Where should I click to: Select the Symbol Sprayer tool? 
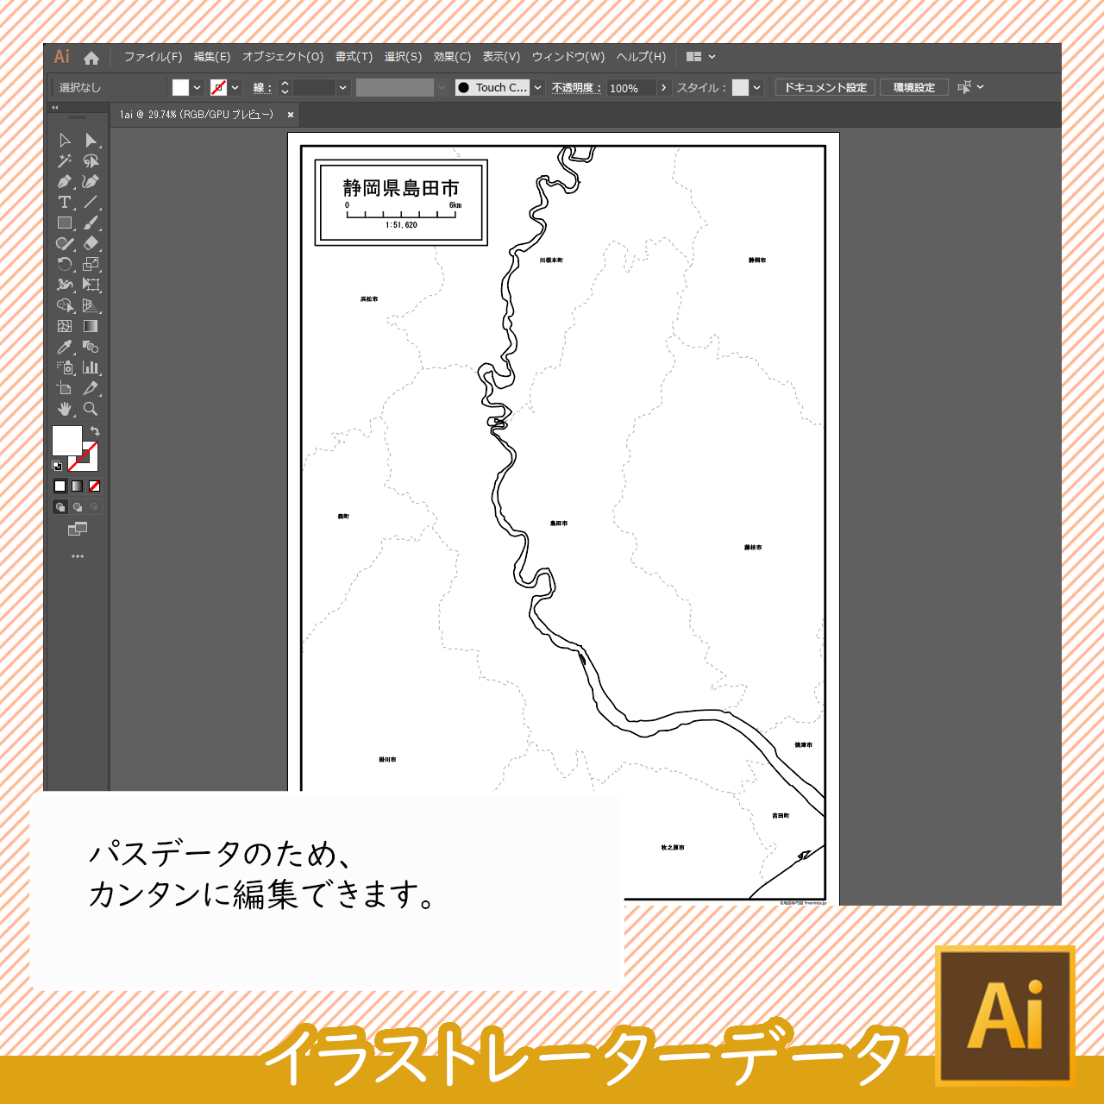click(65, 367)
